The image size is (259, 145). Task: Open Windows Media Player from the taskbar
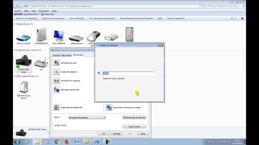click(47, 142)
